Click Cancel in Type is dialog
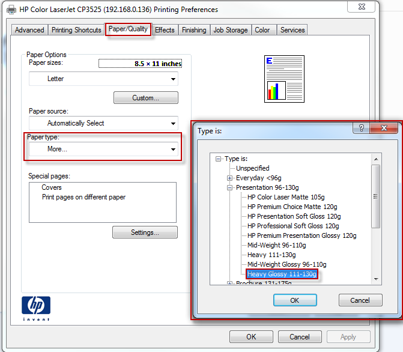Image resolution: width=403 pixels, height=352 pixels. (x=360, y=300)
